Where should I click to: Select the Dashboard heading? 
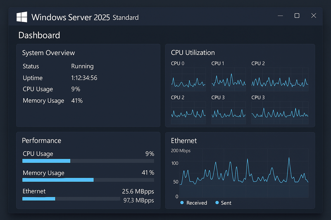pos(39,35)
